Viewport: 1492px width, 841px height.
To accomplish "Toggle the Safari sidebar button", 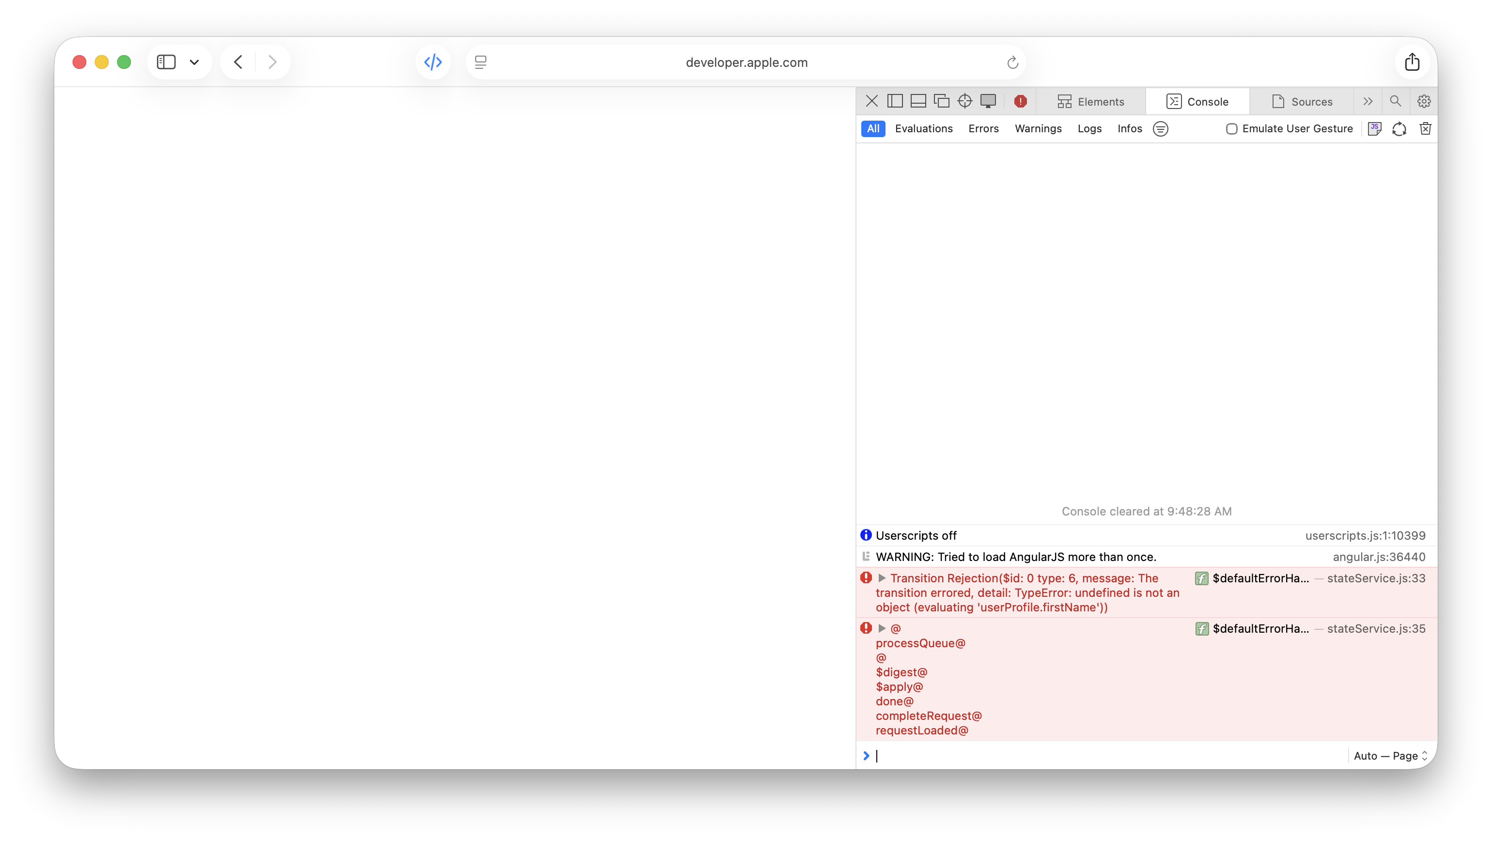I will pyautogui.click(x=166, y=62).
